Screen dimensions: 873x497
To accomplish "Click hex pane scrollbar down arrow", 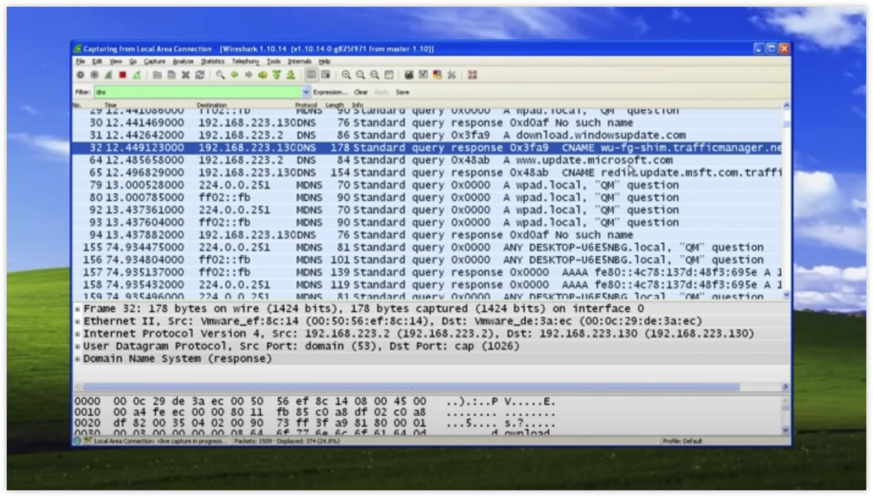I will [786, 429].
